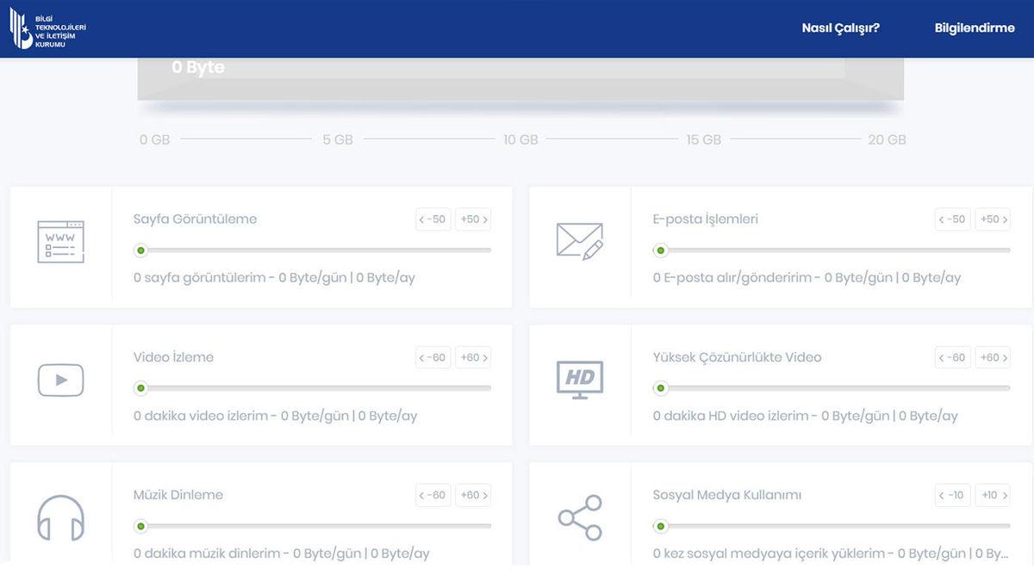Image resolution: width=1034 pixels, height=581 pixels.
Task: Click the web page browsing icon
Action: [60, 242]
